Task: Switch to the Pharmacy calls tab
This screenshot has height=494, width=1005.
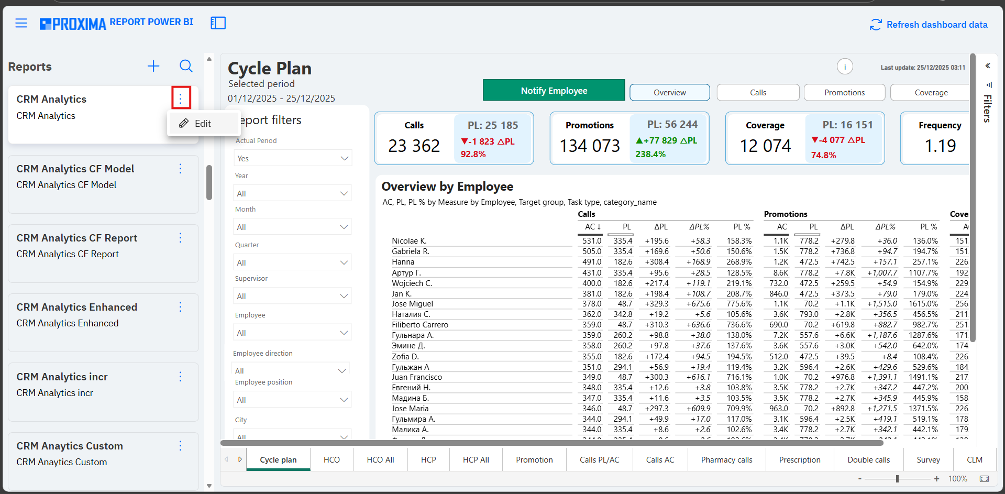Action: 726,460
